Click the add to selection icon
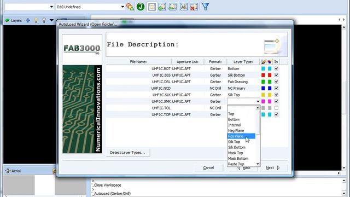The image size is (350, 197). pos(162,7)
